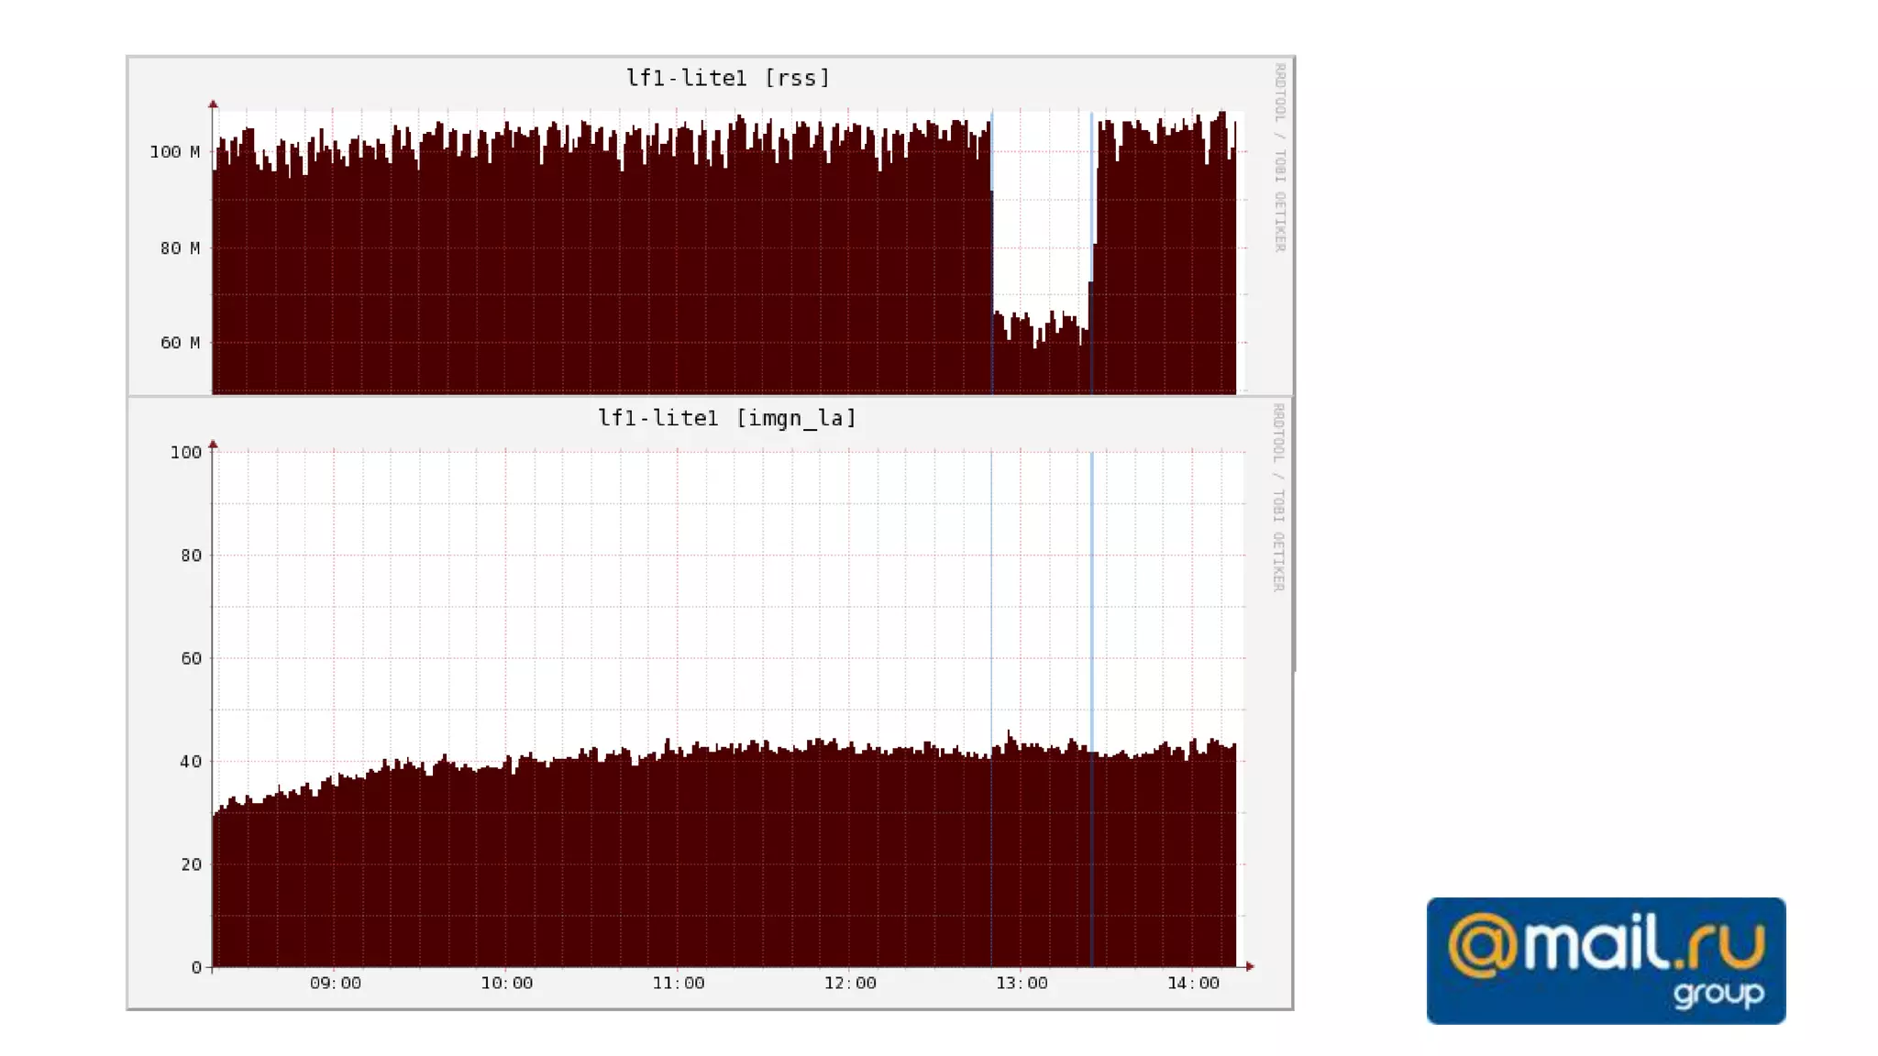Click the 10:00 time axis label
The height and width of the screenshot is (1056, 1878).
(506, 984)
